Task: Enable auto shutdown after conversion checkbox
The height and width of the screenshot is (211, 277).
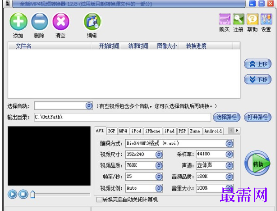Action: point(99,200)
